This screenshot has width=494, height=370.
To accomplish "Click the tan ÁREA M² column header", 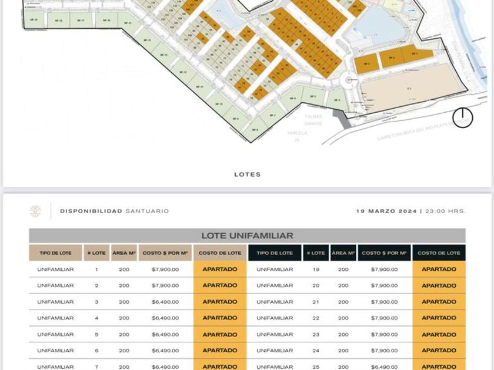I will (x=124, y=253).
